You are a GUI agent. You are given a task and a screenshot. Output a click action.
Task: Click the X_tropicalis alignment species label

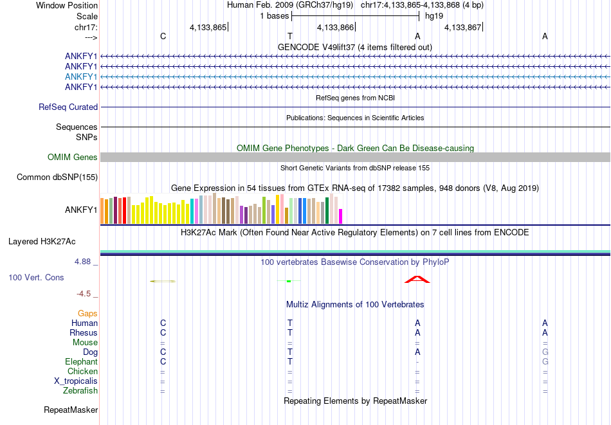click(76, 381)
